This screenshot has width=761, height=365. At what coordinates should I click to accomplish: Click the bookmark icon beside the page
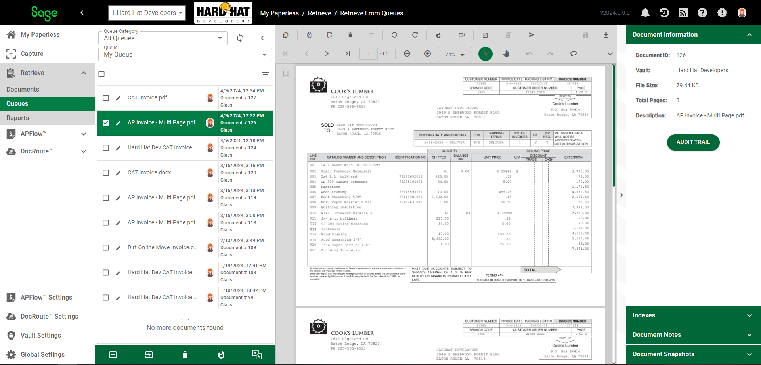pos(286,74)
